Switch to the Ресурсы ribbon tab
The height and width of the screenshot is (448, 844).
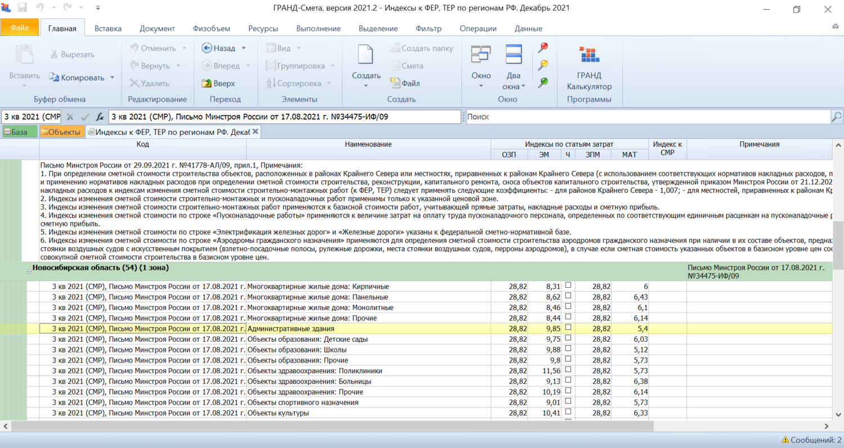point(263,29)
